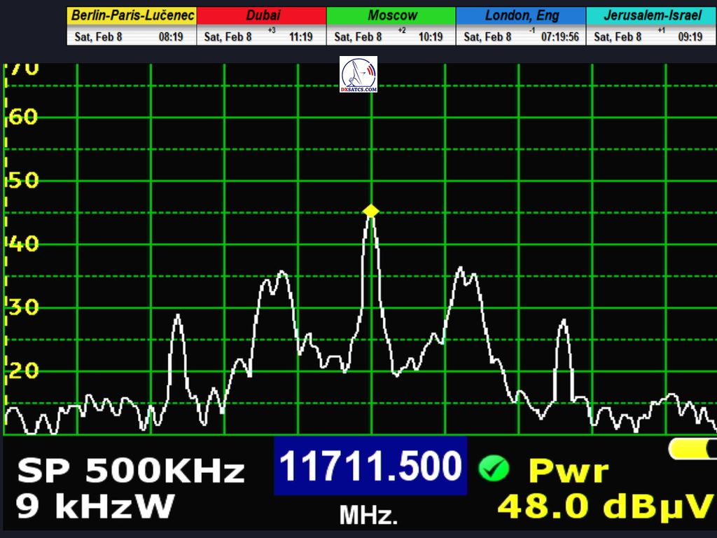
Task: Click the green checkmark status icon
Action: pos(494,469)
